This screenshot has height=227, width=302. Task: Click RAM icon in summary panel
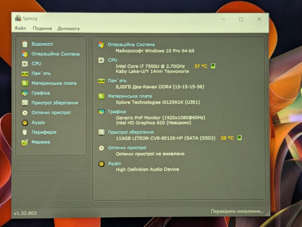pos(101,81)
